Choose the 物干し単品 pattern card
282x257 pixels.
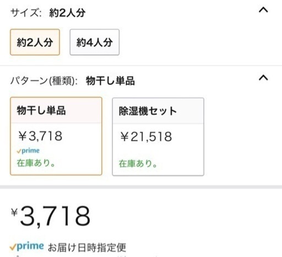(x=56, y=136)
